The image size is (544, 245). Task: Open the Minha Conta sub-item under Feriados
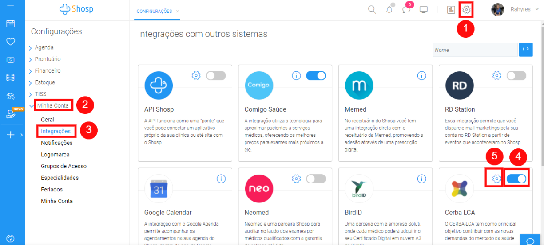57,201
